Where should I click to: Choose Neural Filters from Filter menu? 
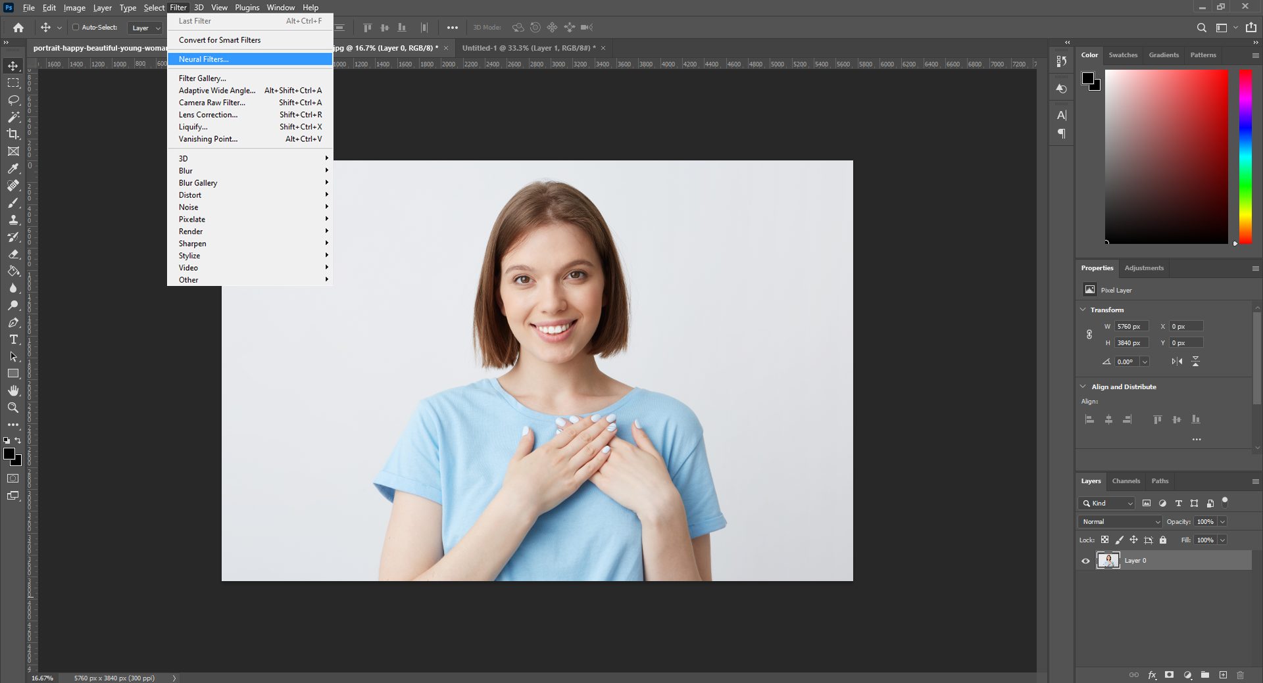(204, 59)
